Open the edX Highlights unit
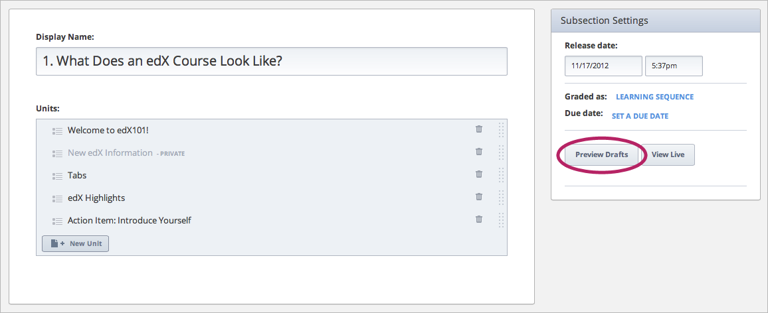 point(96,198)
